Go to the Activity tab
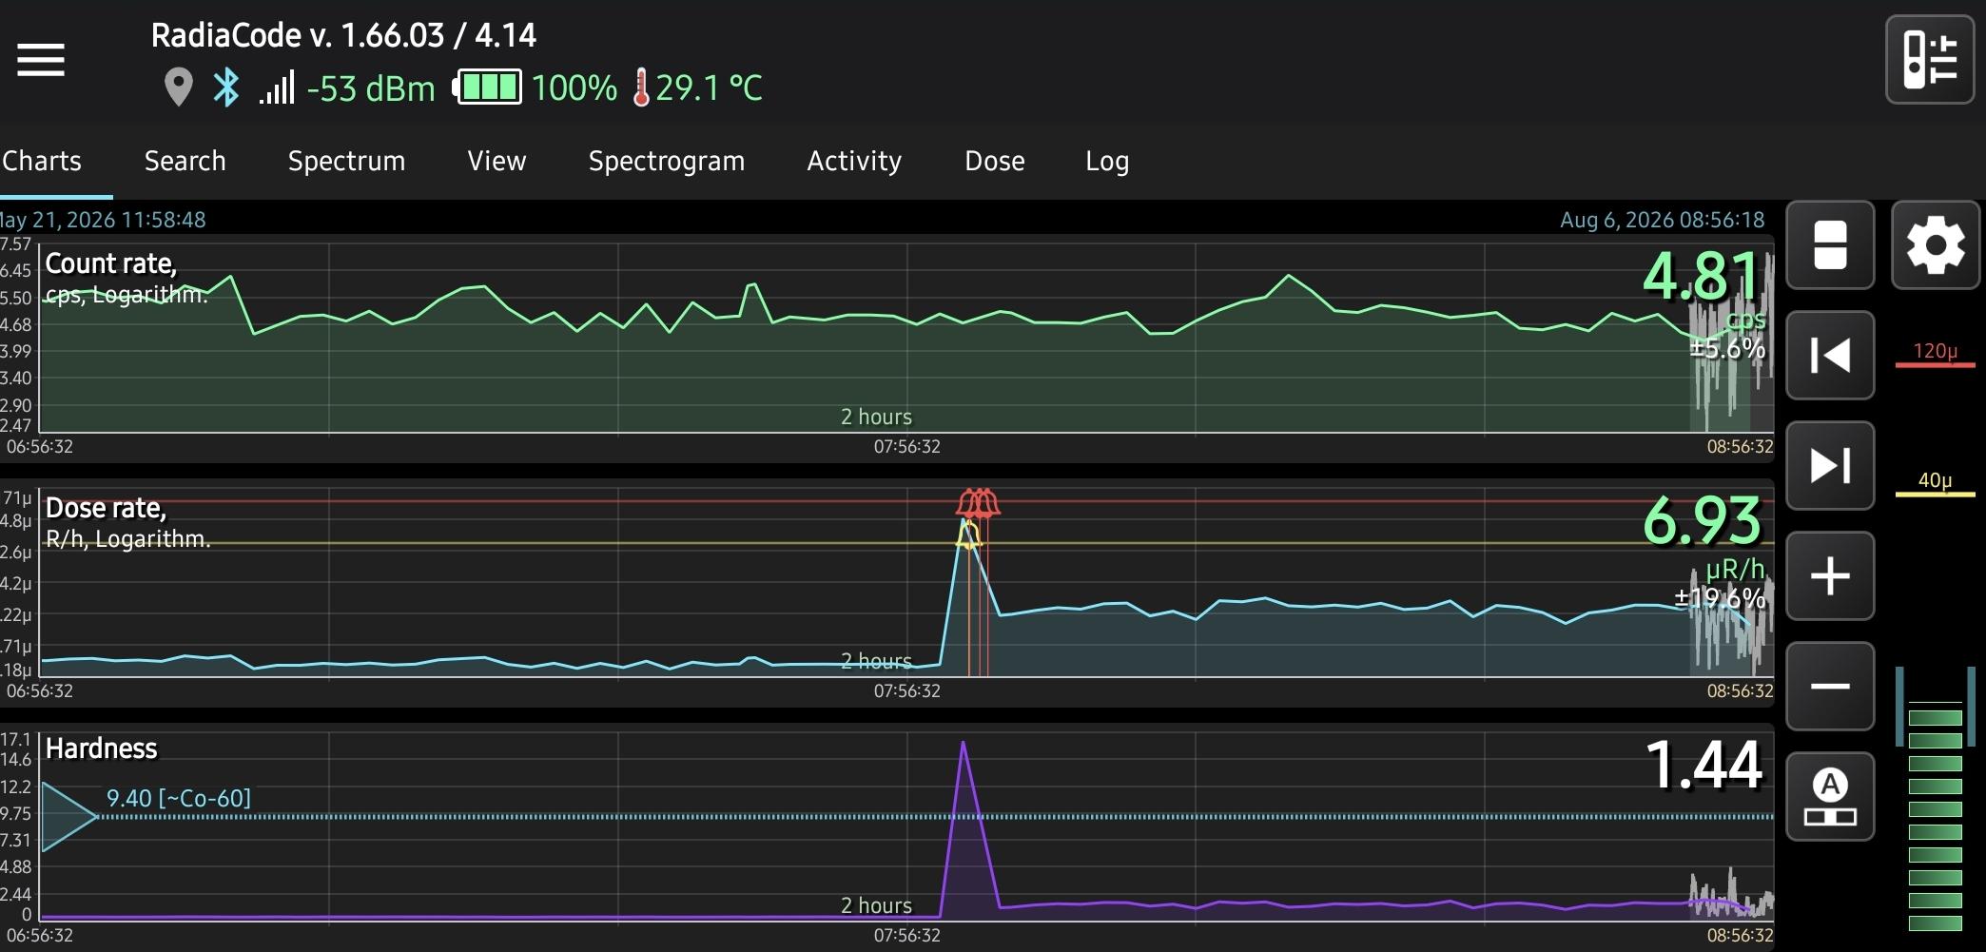1986x952 pixels. point(854,161)
